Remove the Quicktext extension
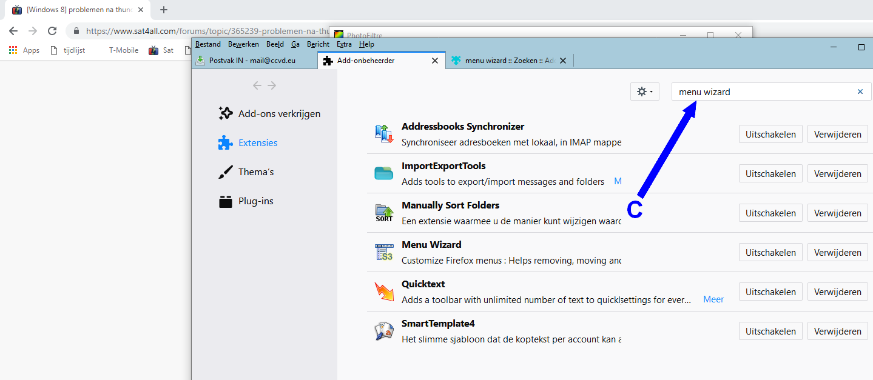Viewport: 873px width, 380px height. click(837, 292)
